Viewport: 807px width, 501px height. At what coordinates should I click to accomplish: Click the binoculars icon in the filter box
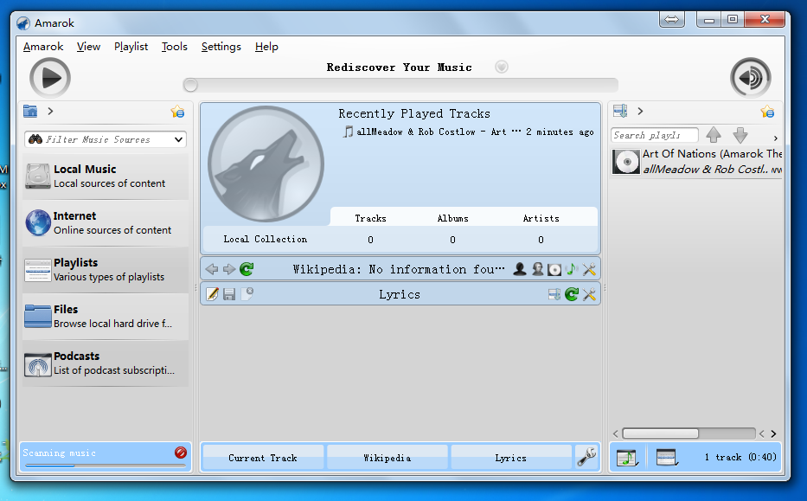[x=35, y=139]
